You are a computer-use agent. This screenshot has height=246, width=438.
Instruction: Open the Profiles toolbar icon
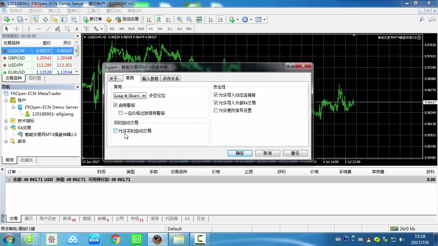(x=20, y=19)
